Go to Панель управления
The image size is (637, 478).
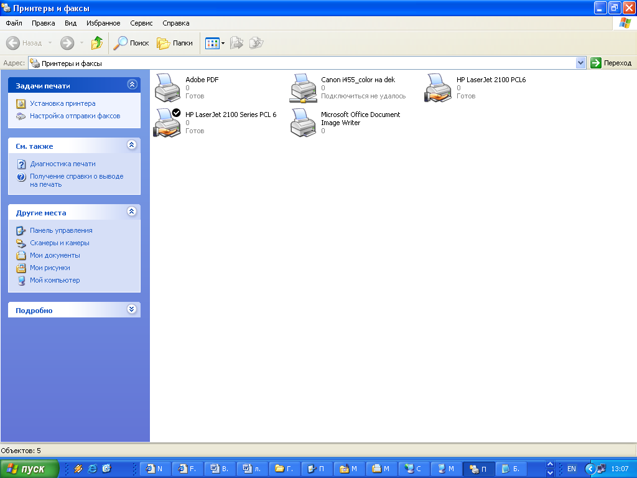(x=61, y=230)
